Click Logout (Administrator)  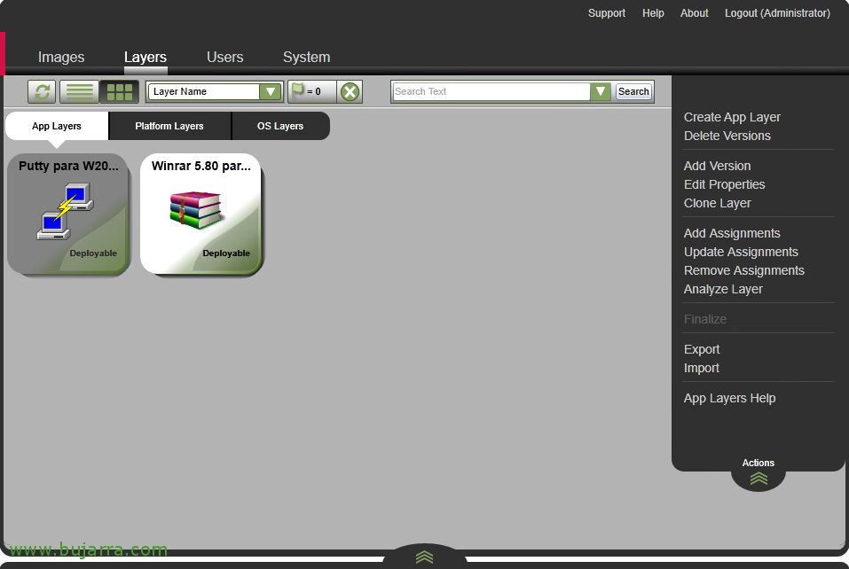pyautogui.click(x=777, y=13)
